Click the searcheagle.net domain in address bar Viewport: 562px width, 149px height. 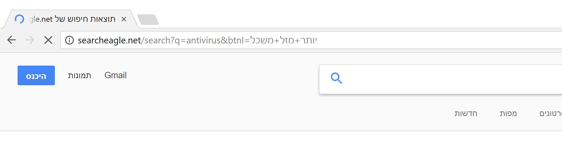pos(109,41)
